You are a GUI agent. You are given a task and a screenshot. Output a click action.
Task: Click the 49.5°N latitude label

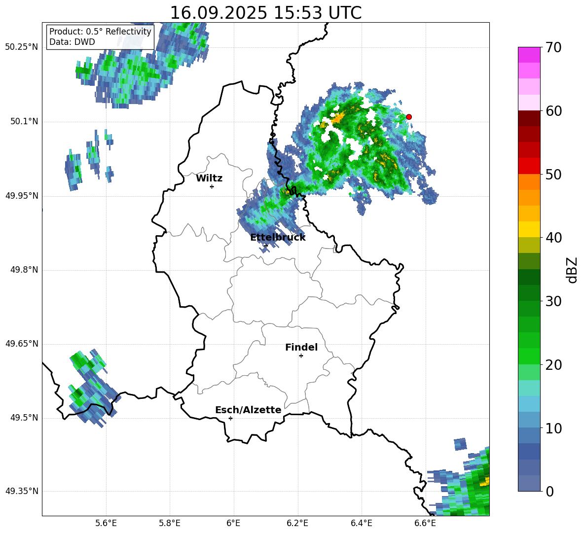(24, 418)
